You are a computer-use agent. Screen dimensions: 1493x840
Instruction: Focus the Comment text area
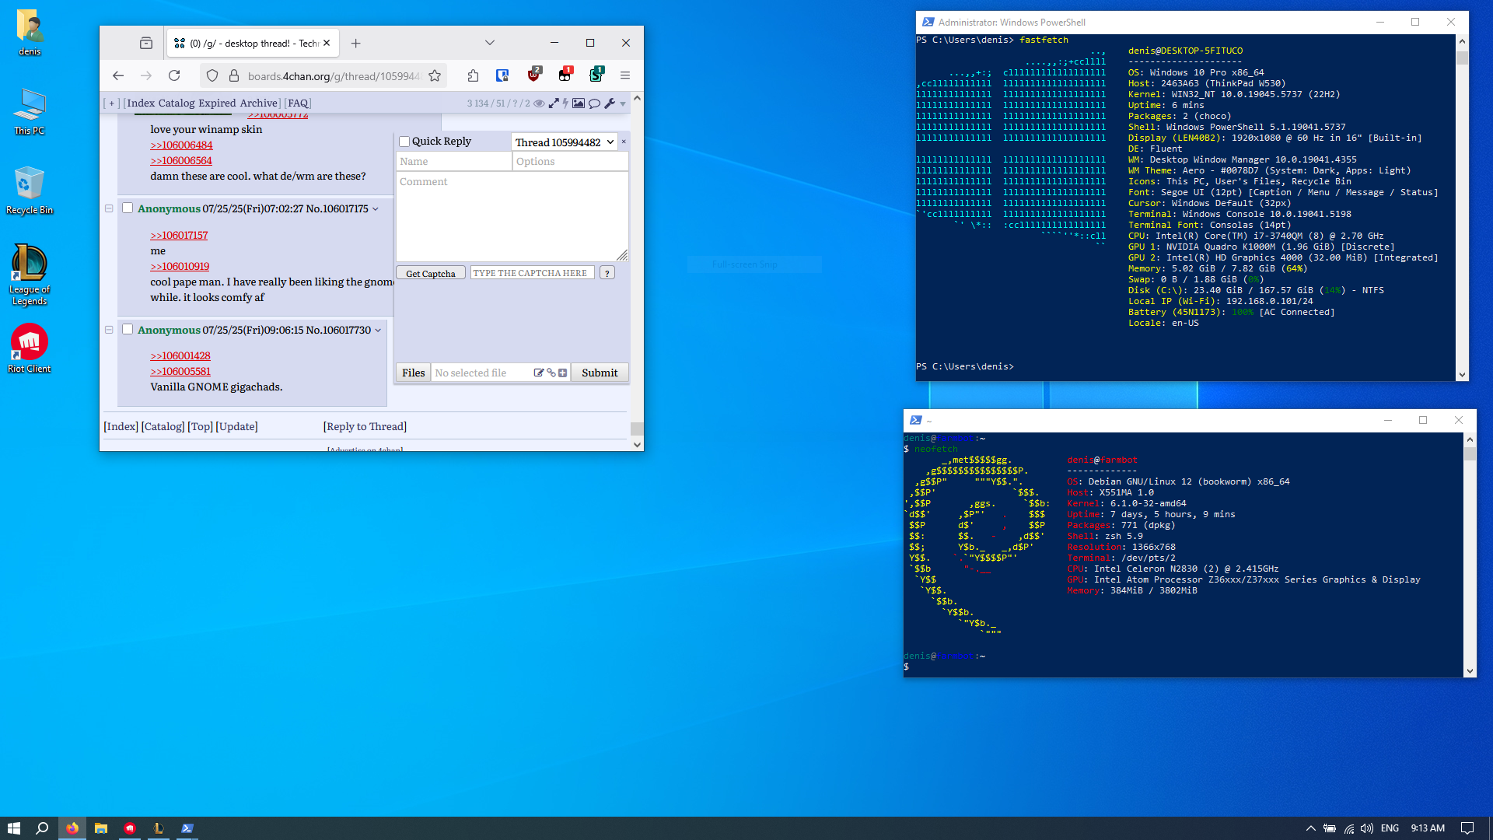512,216
